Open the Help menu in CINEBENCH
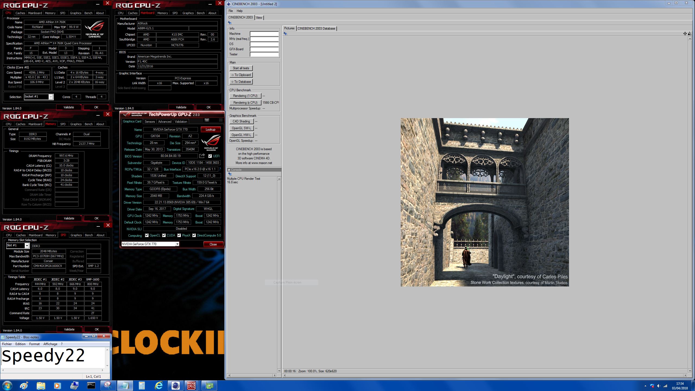Image resolution: width=695 pixels, height=391 pixels. (x=239, y=11)
